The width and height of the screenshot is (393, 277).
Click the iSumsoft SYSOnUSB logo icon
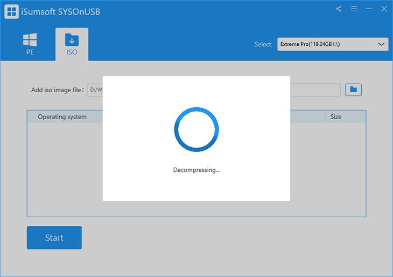[11, 11]
